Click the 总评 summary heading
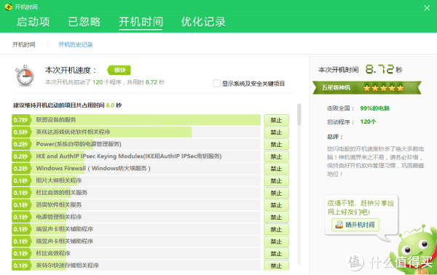Image resolution: width=437 pixels, height=275 pixels. 334,137
